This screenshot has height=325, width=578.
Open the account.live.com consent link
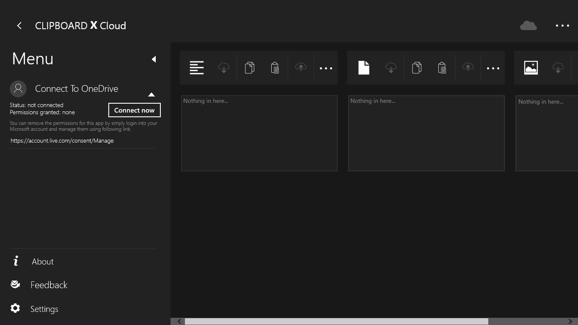point(62,140)
